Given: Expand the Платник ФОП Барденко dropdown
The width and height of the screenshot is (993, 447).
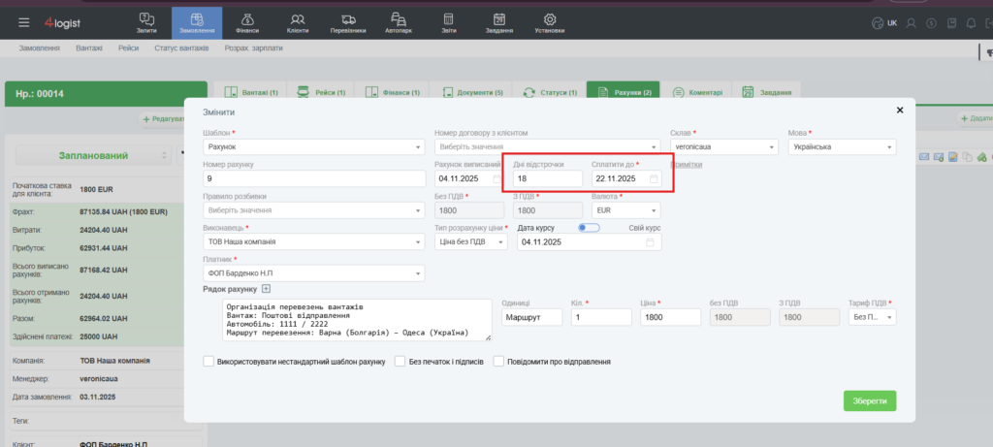Looking at the screenshot, I should [x=314, y=273].
